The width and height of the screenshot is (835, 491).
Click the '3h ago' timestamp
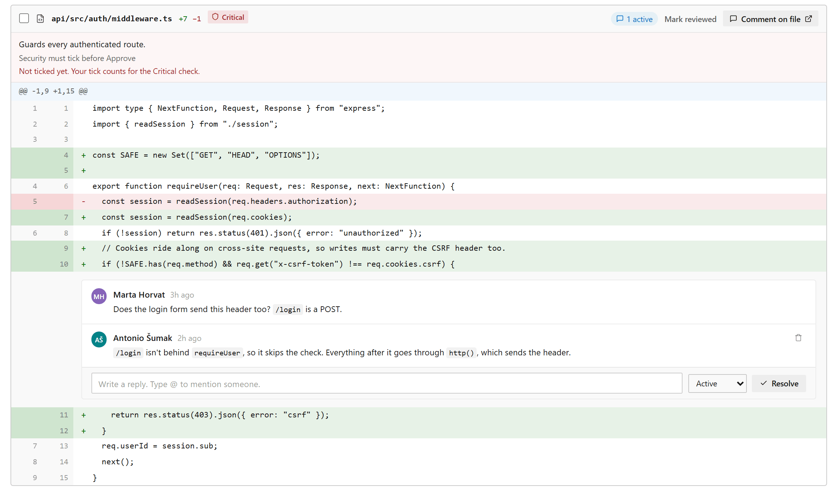tap(182, 295)
